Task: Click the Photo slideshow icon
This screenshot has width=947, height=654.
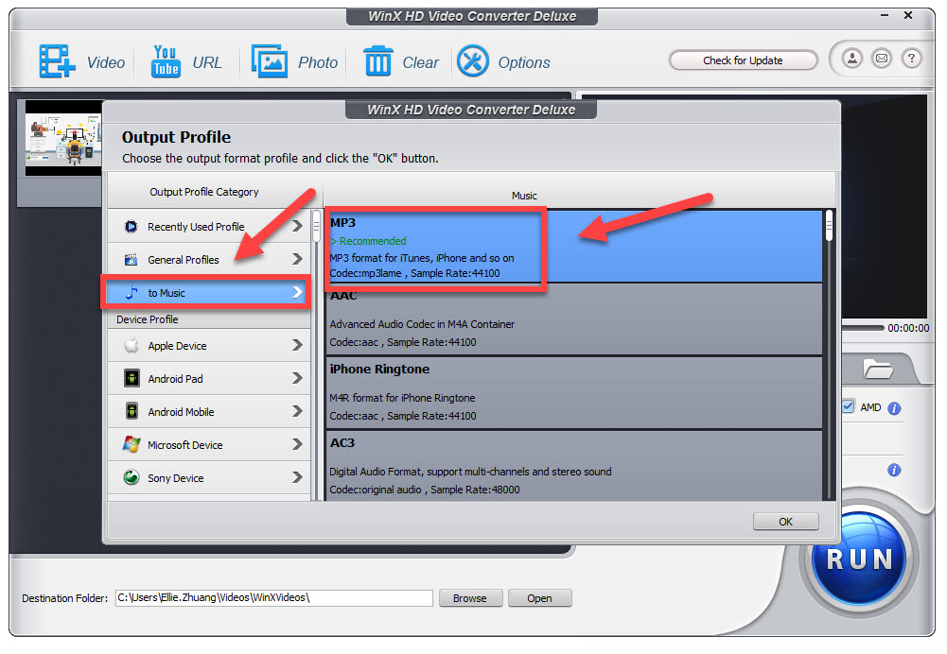Action: click(x=270, y=61)
